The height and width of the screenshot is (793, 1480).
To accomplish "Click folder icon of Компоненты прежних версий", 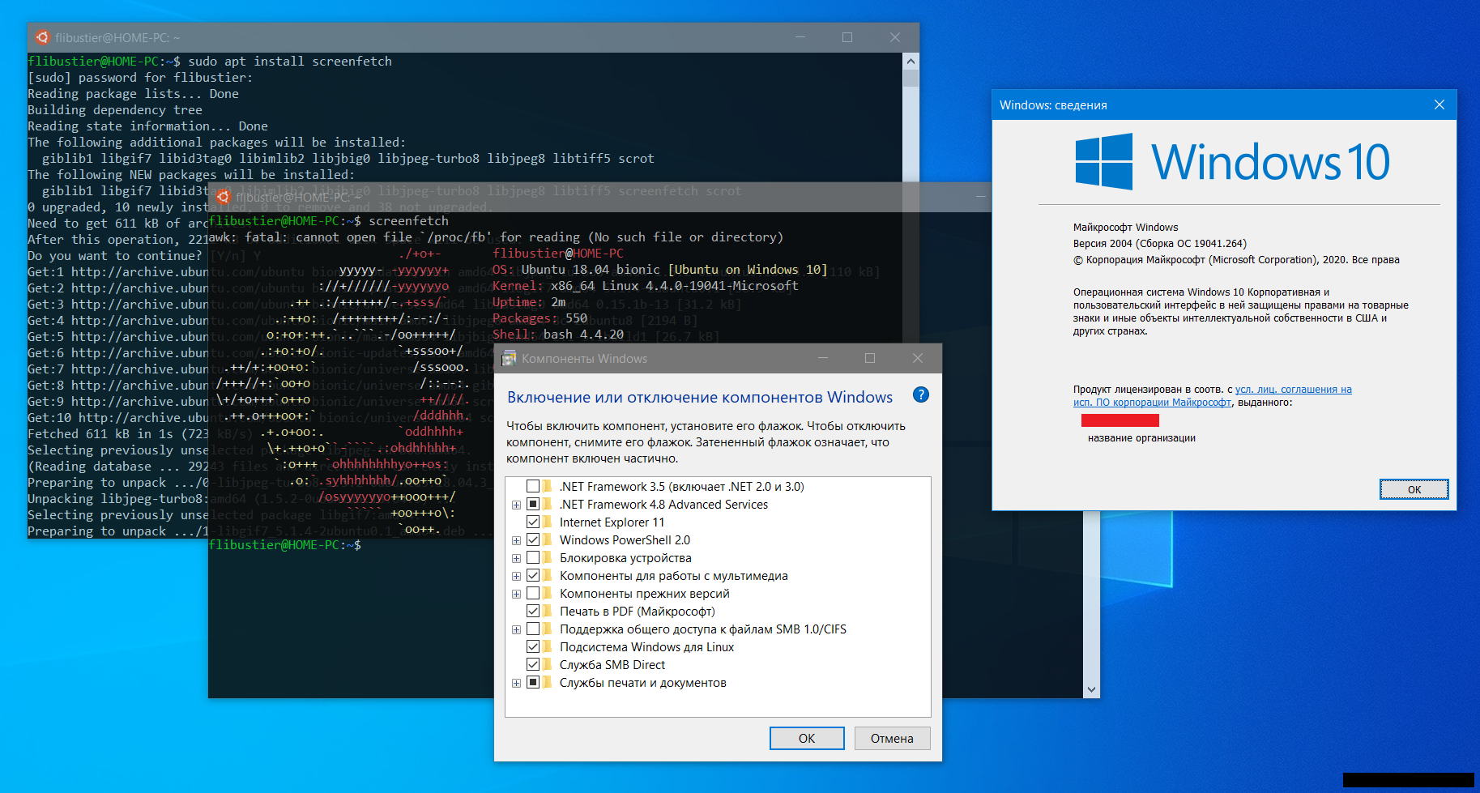I will click(x=548, y=593).
